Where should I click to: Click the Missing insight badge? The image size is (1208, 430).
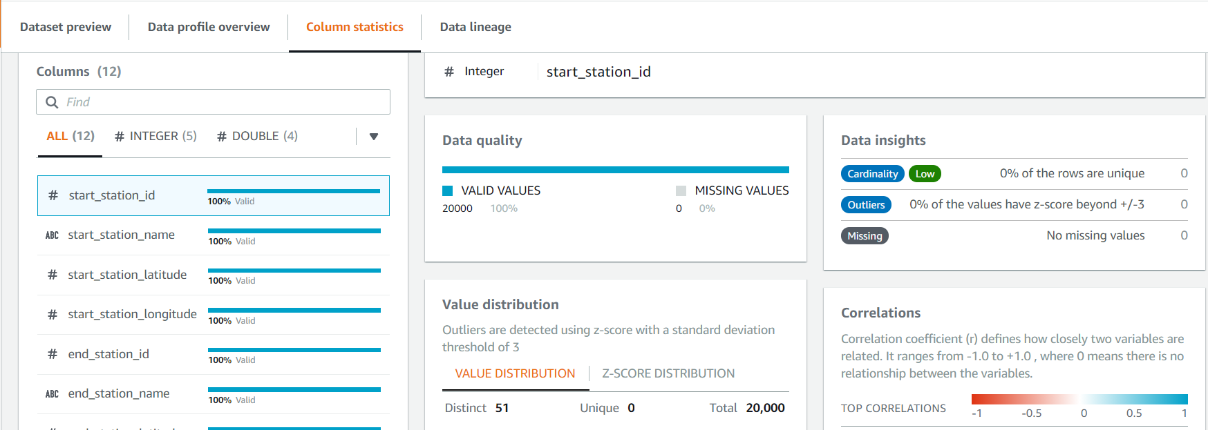click(865, 236)
